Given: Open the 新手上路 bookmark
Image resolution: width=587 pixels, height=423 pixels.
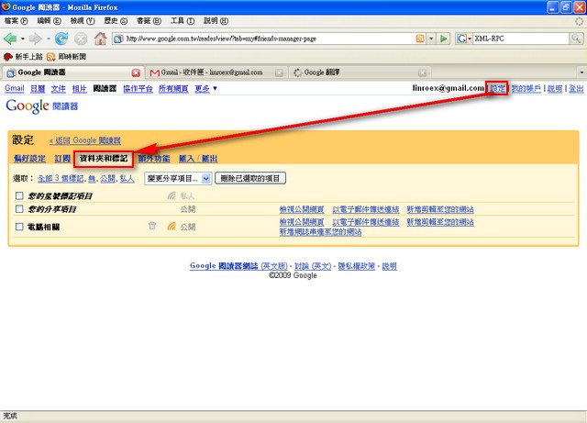Looking at the screenshot, I should 23,57.
